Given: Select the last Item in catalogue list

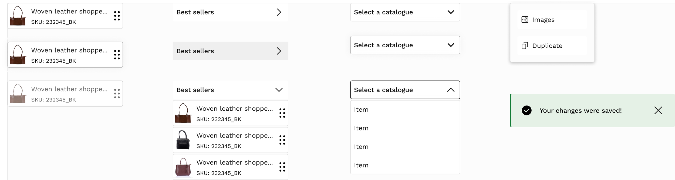Looking at the screenshot, I should point(361,165).
